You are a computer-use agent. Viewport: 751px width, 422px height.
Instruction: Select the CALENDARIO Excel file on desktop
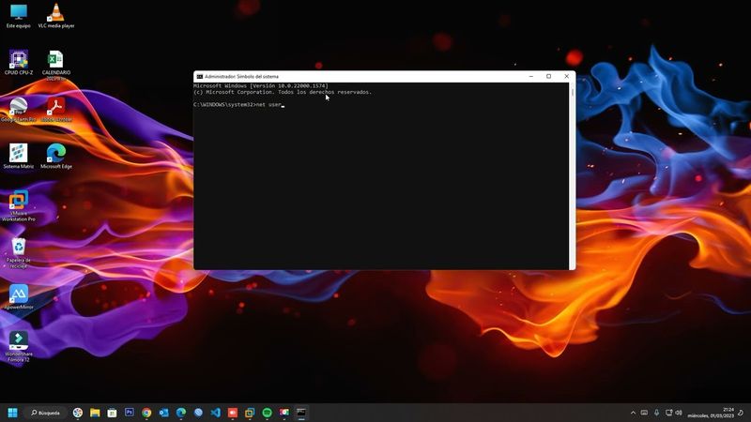(x=56, y=65)
